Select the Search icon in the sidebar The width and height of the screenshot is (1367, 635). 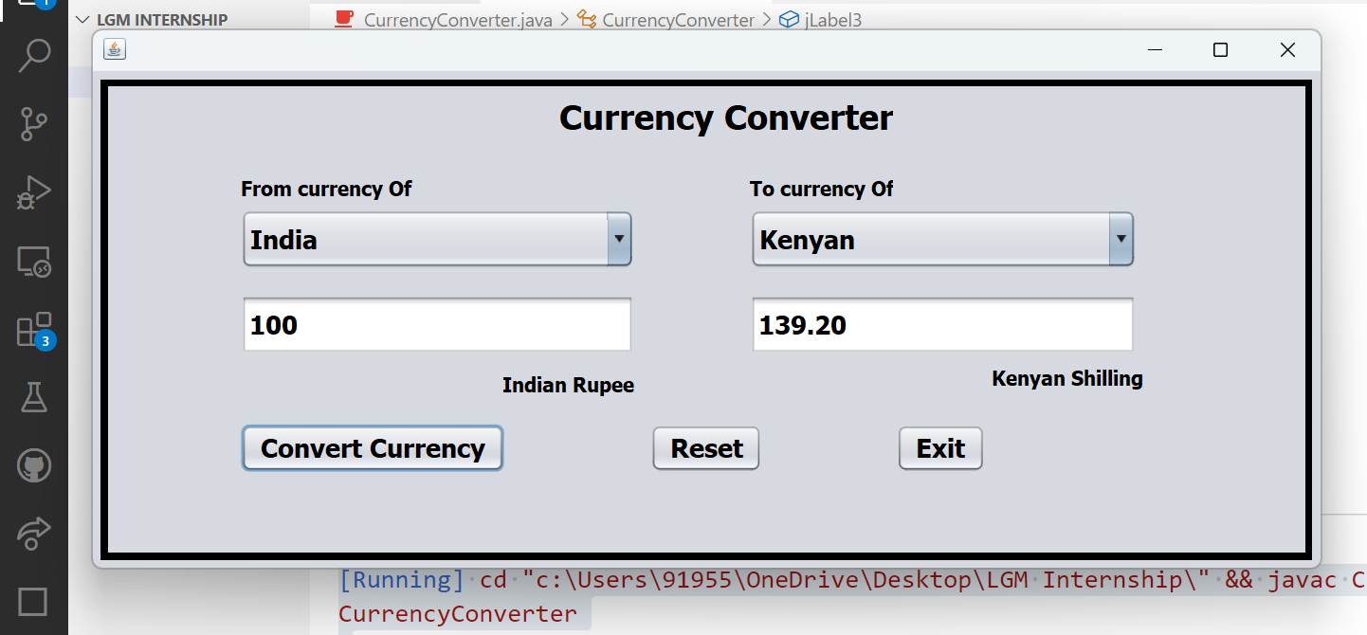coord(34,56)
